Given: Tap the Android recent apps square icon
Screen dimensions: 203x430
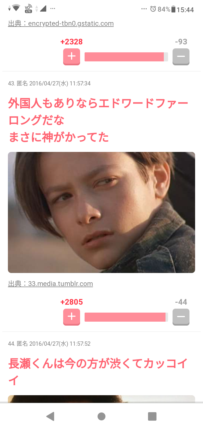Looking at the screenshot, I should [x=152, y=416].
